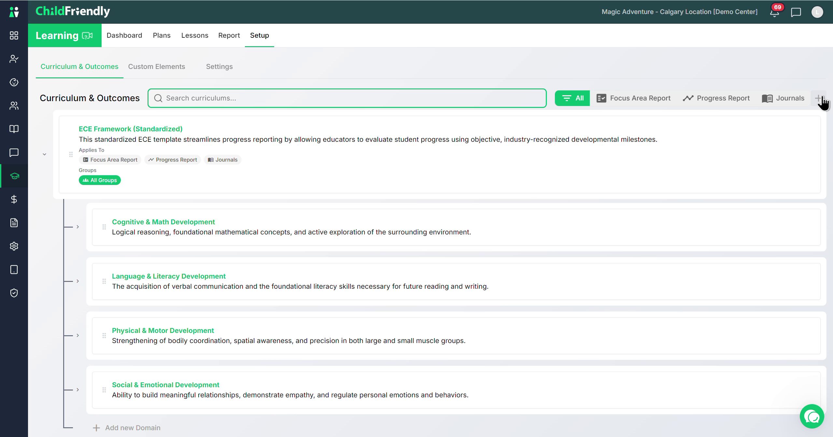Click drag handle for Language & Literacy Development
The image size is (833, 437).
(x=104, y=281)
